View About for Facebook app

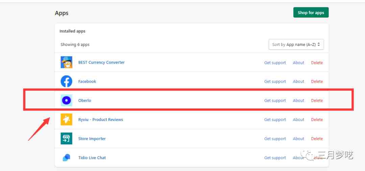click(x=298, y=81)
